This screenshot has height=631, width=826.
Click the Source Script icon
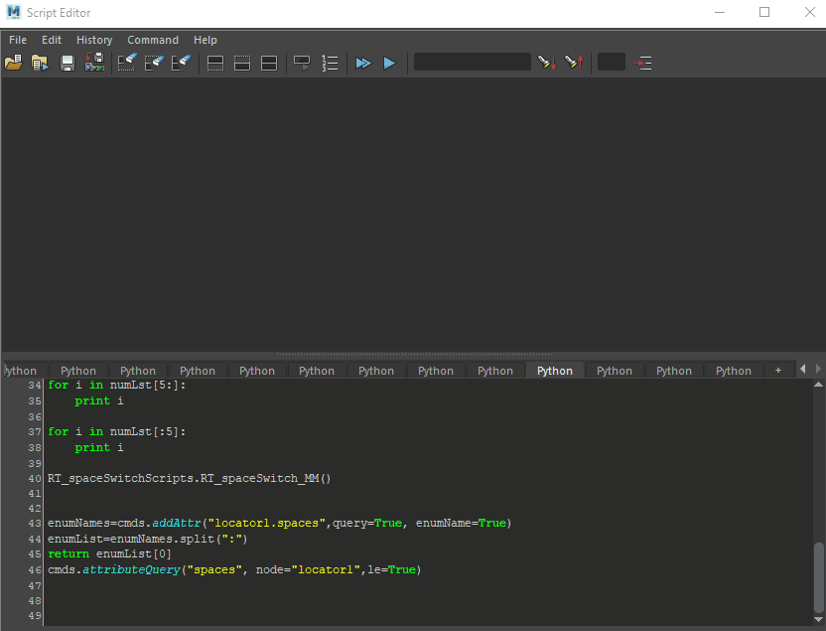click(40, 63)
